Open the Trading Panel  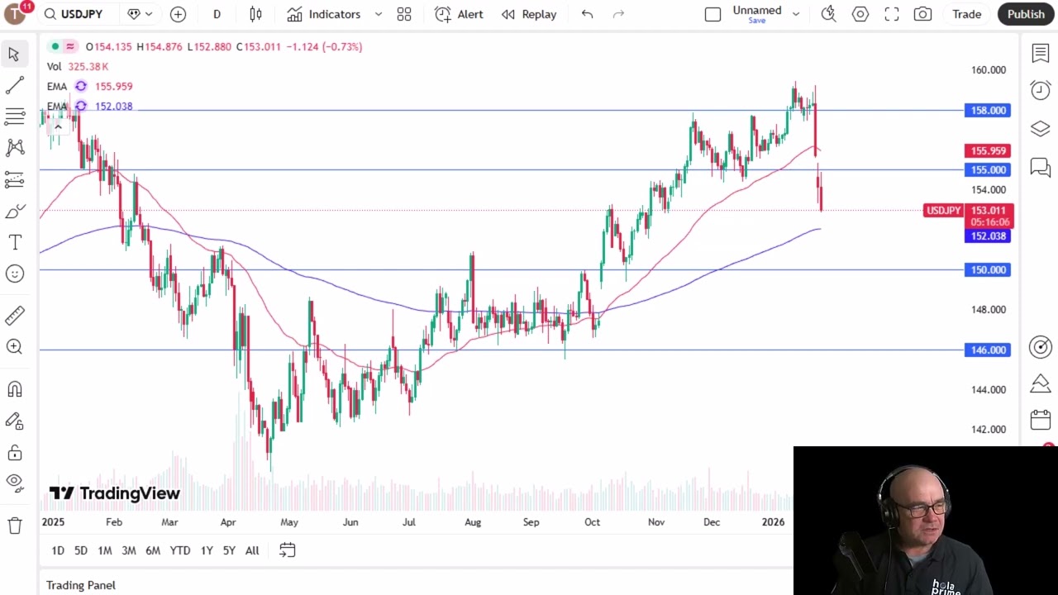coord(81,585)
